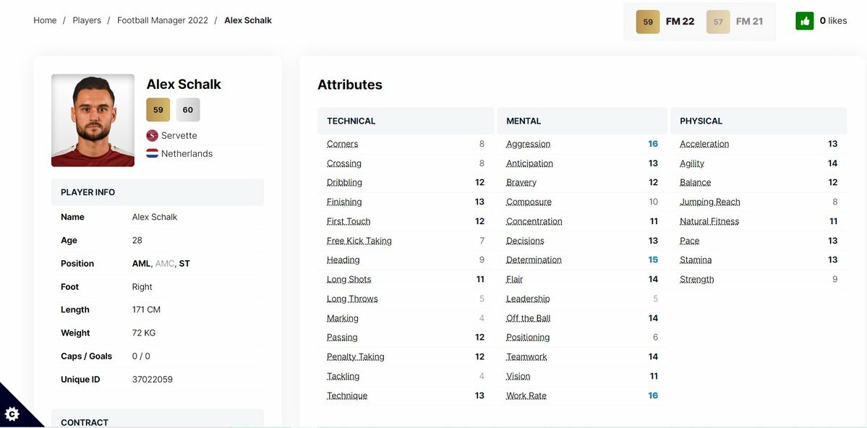The image size is (867, 428).
Task: Open Football Manager 2022 breadcrumb link
Action: coord(163,20)
